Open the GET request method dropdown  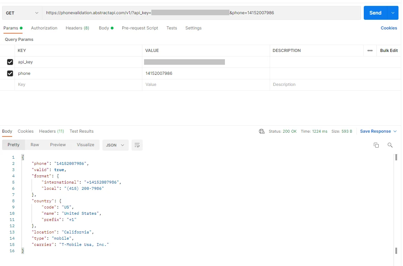point(22,12)
